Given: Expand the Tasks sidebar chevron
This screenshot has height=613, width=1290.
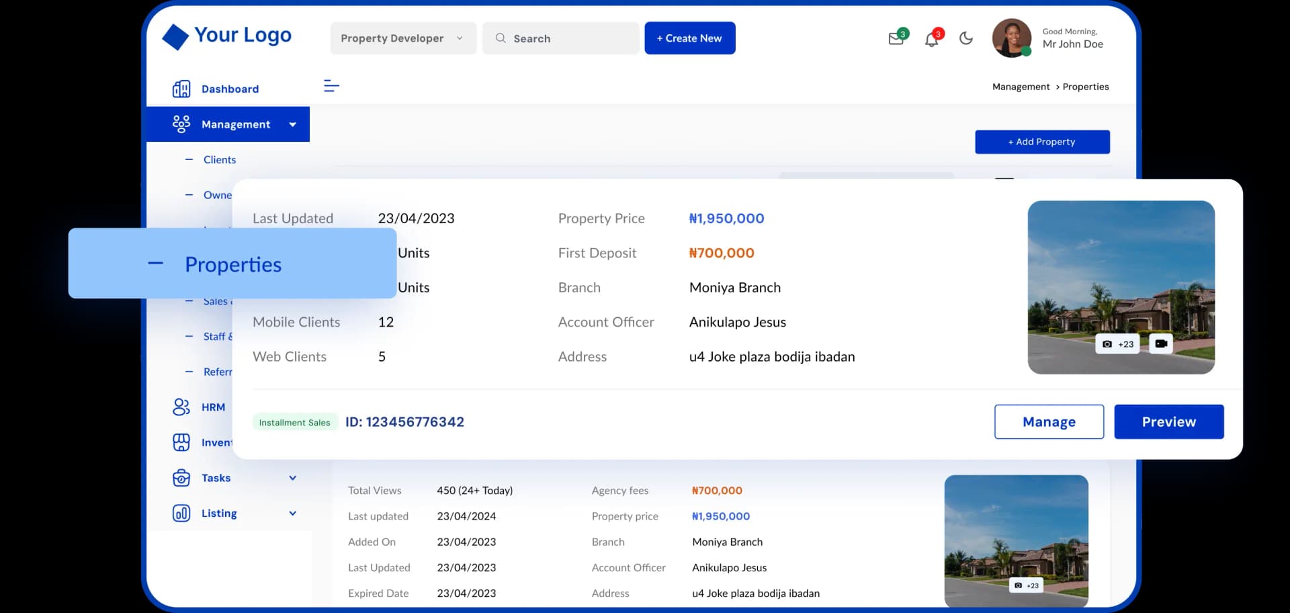Looking at the screenshot, I should click(292, 478).
